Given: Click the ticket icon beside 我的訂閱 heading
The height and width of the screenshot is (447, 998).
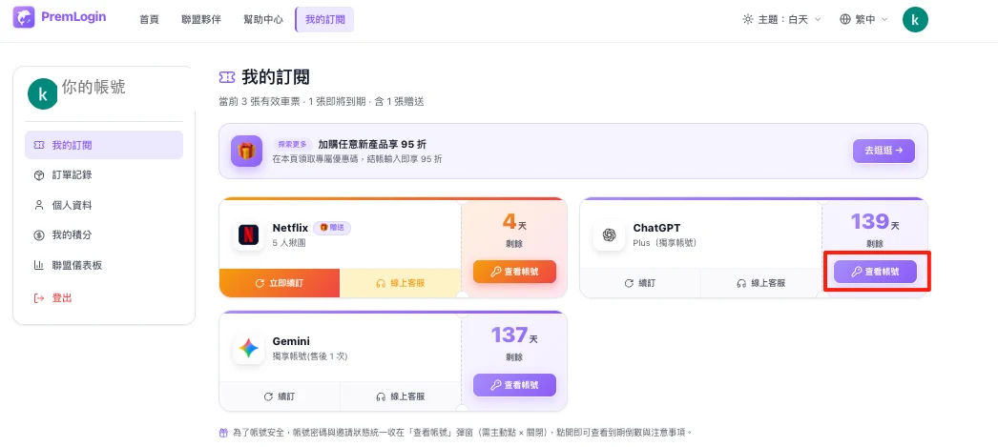Looking at the screenshot, I should (x=226, y=77).
